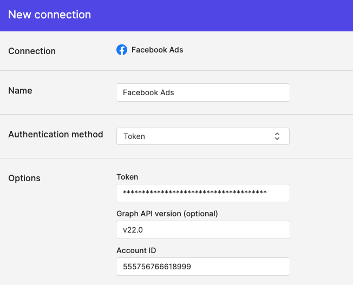
Task: Click the Facebook logo icon
Action: pos(122,50)
